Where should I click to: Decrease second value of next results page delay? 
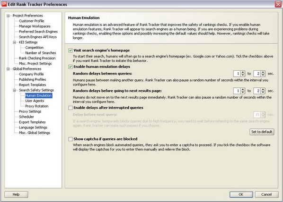[263, 93]
